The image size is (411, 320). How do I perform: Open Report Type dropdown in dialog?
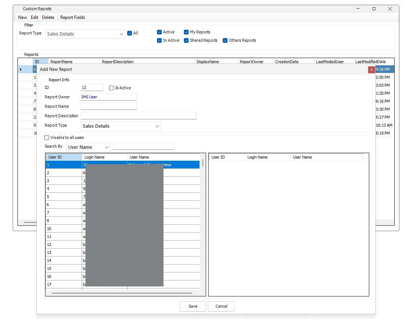point(121,126)
